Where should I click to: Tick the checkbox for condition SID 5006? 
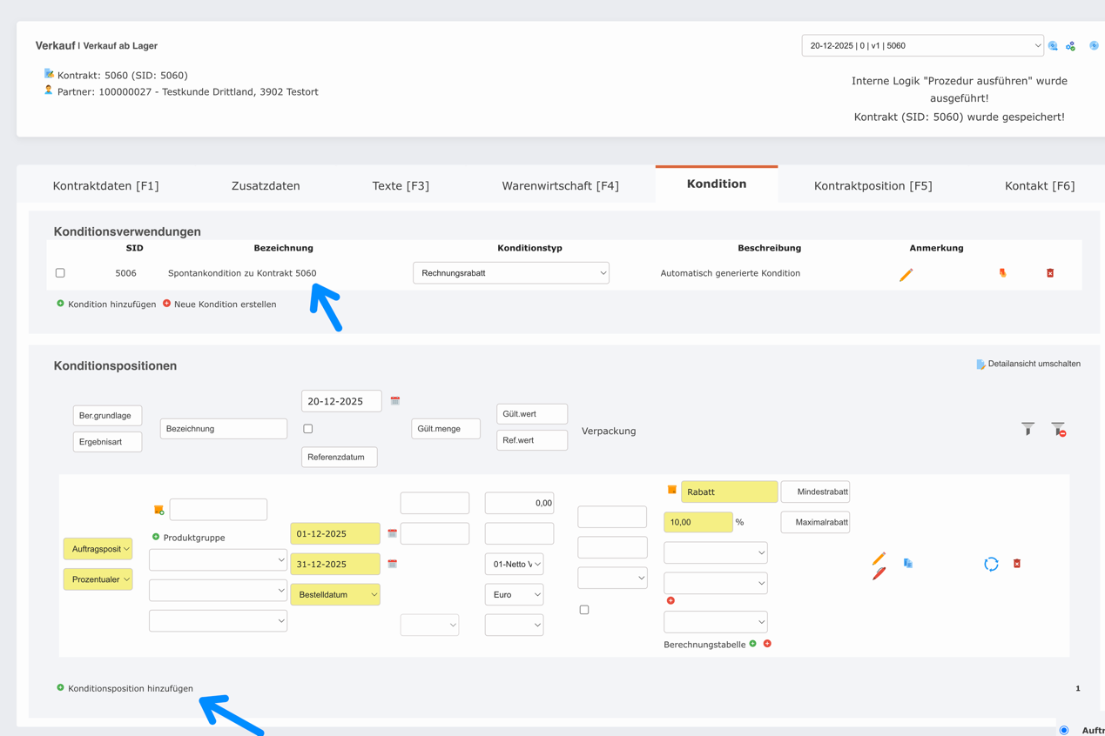[x=60, y=273]
